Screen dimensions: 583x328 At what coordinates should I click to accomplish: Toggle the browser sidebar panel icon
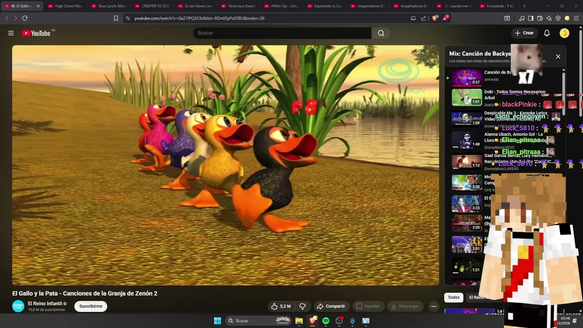tap(531, 18)
